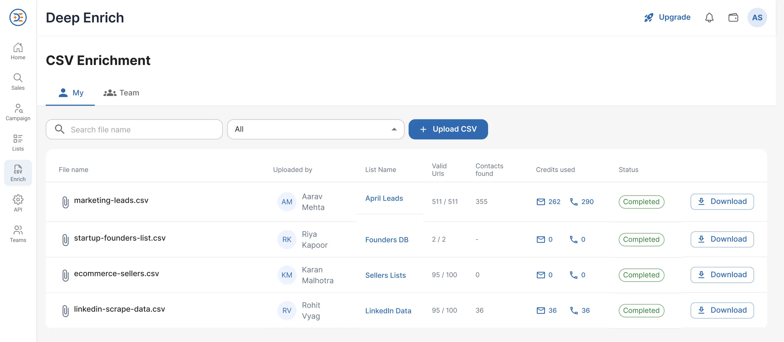Click the List Name column header
The width and height of the screenshot is (784, 342).
[x=381, y=170]
